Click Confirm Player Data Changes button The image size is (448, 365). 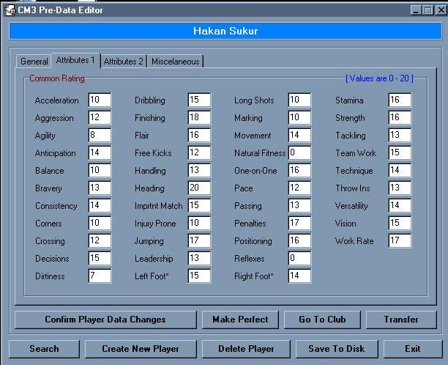click(105, 320)
